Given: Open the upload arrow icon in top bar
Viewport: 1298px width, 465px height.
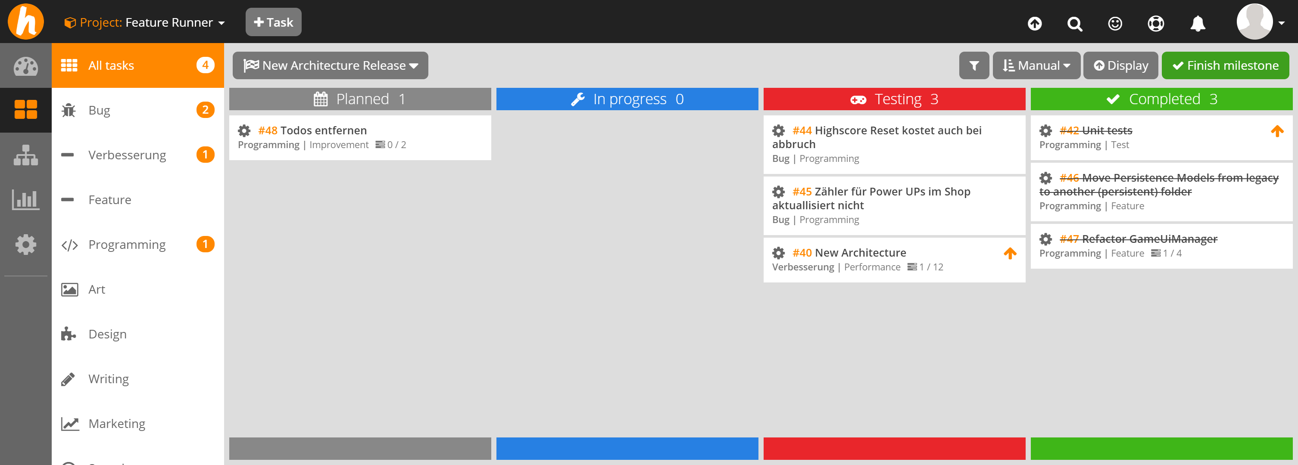Looking at the screenshot, I should click(1034, 23).
